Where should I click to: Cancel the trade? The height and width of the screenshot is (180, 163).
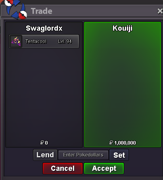pyautogui.click(x=63, y=168)
